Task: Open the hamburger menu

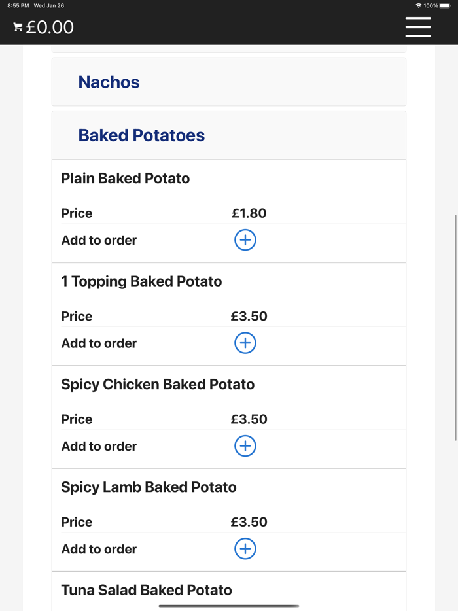Action: (417, 27)
